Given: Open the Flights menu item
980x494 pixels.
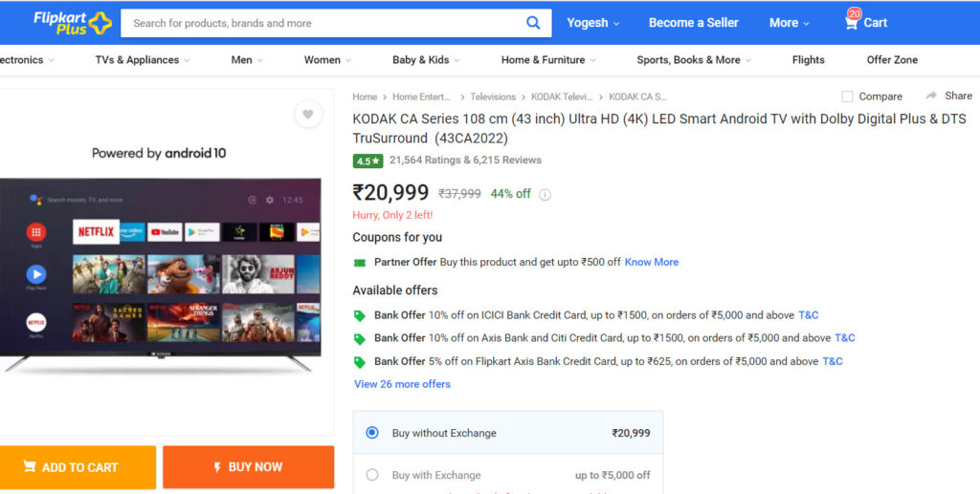Looking at the screenshot, I should pyautogui.click(x=808, y=60).
